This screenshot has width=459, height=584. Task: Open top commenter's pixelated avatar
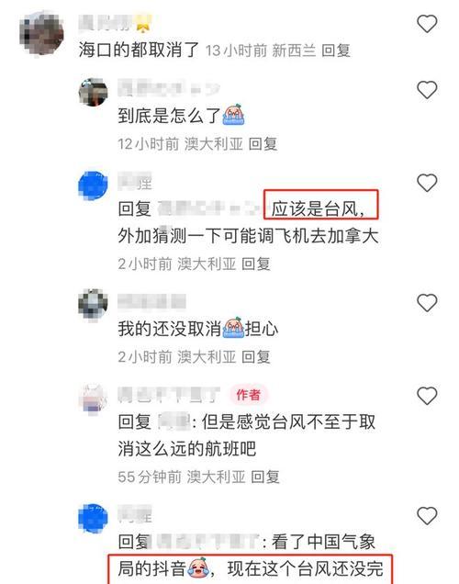(x=41, y=34)
